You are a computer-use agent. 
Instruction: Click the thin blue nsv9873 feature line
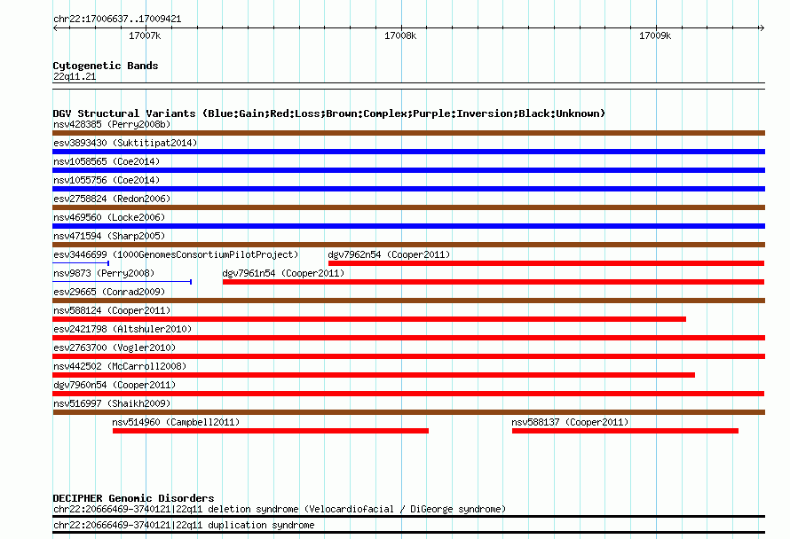122,282
